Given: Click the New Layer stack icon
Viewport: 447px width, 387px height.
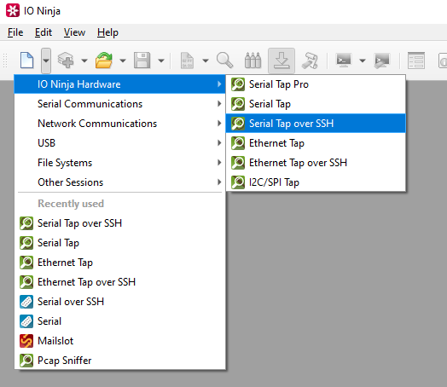Looking at the screenshot, I should 66,61.
